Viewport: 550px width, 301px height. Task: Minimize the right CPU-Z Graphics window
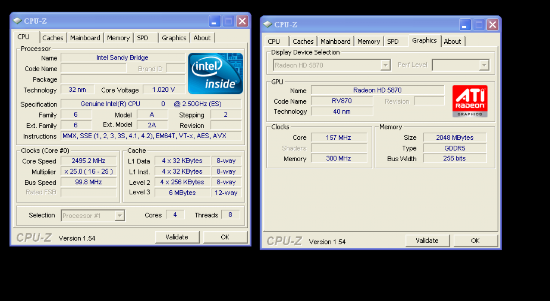(x=465, y=24)
